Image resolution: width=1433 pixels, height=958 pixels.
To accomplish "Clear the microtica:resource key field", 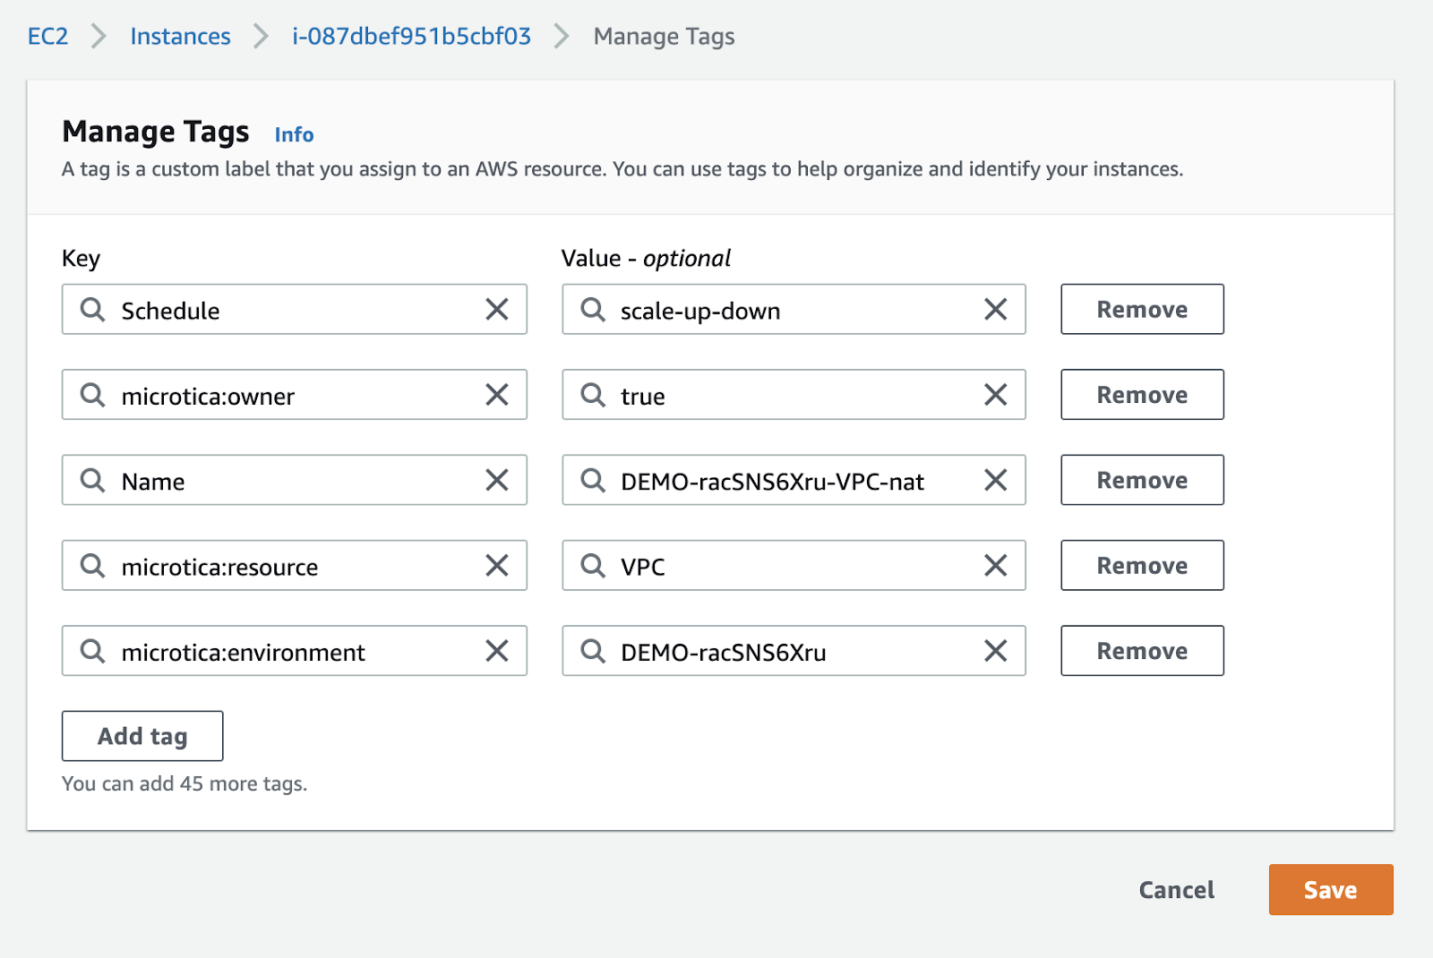I will click(x=497, y=566).
